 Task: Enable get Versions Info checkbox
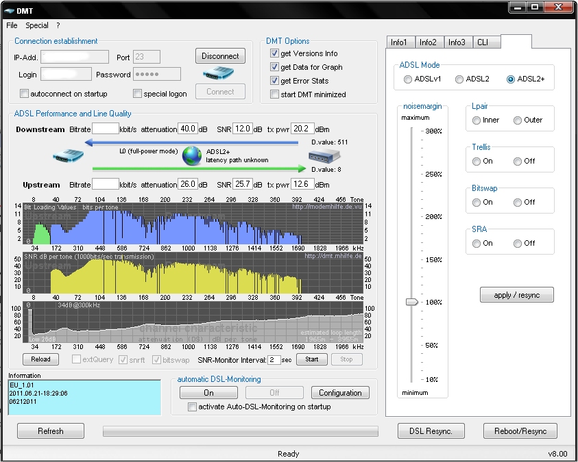pos(274,53)
